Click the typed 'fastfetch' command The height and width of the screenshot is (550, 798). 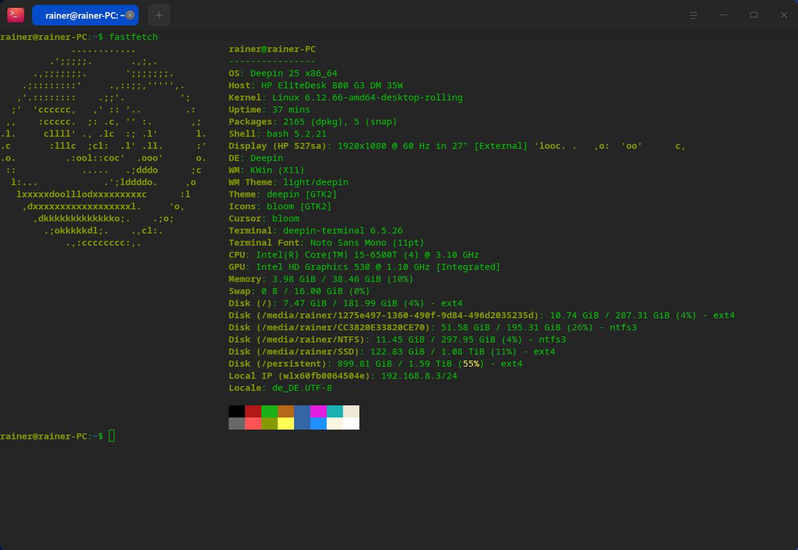click(x=133, y=37)
